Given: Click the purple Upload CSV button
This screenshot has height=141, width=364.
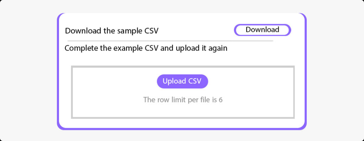Looking at the screenshot, I should tap(182, 81).
